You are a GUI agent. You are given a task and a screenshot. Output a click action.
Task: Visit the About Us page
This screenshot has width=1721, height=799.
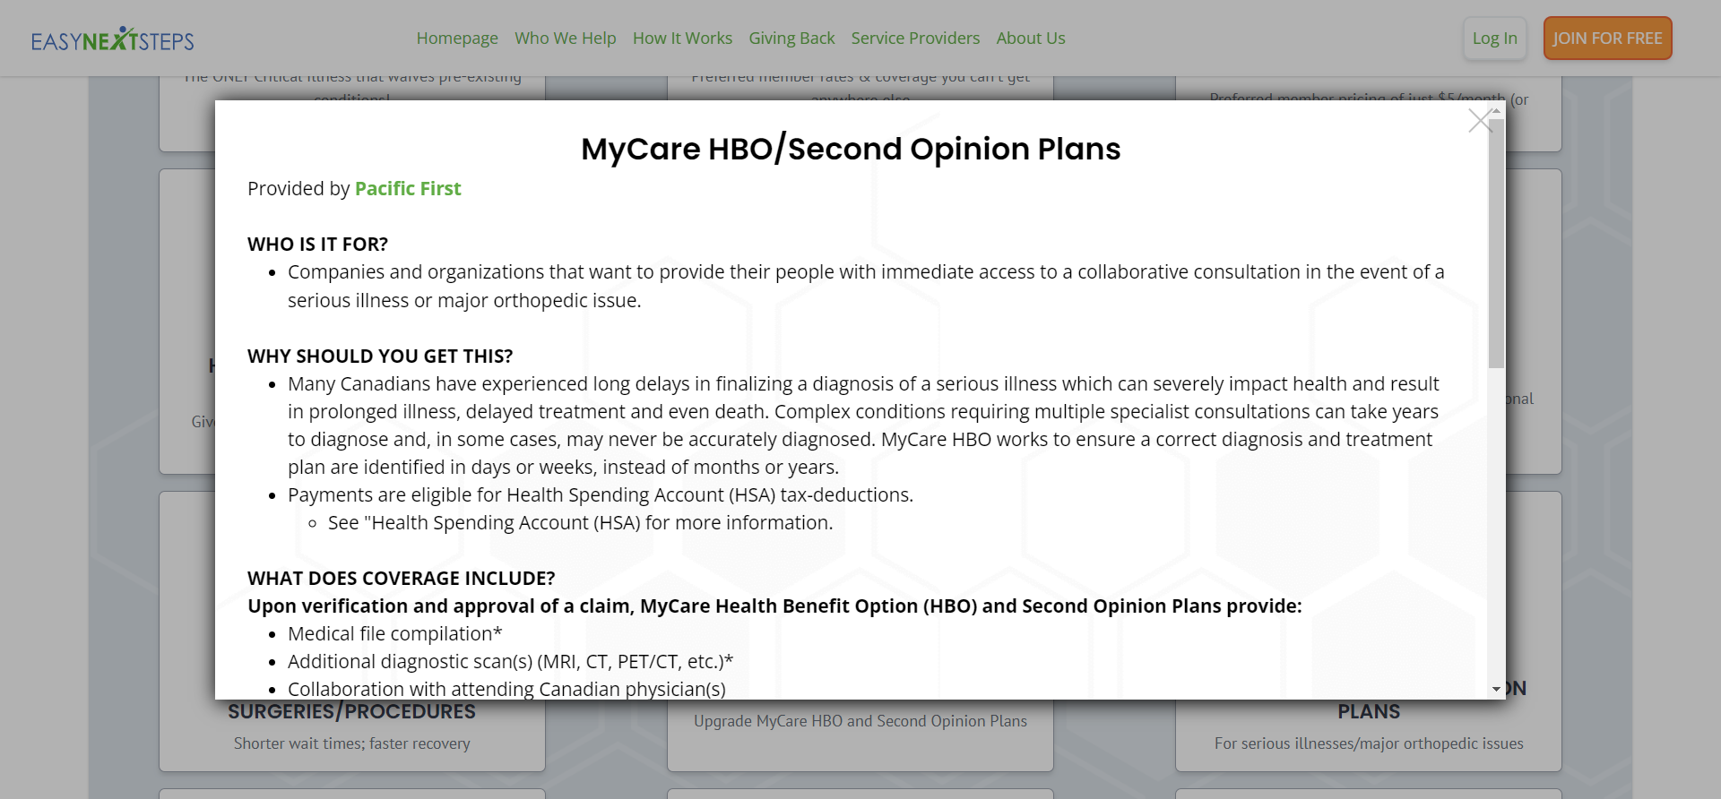[x=1031, y=39]
